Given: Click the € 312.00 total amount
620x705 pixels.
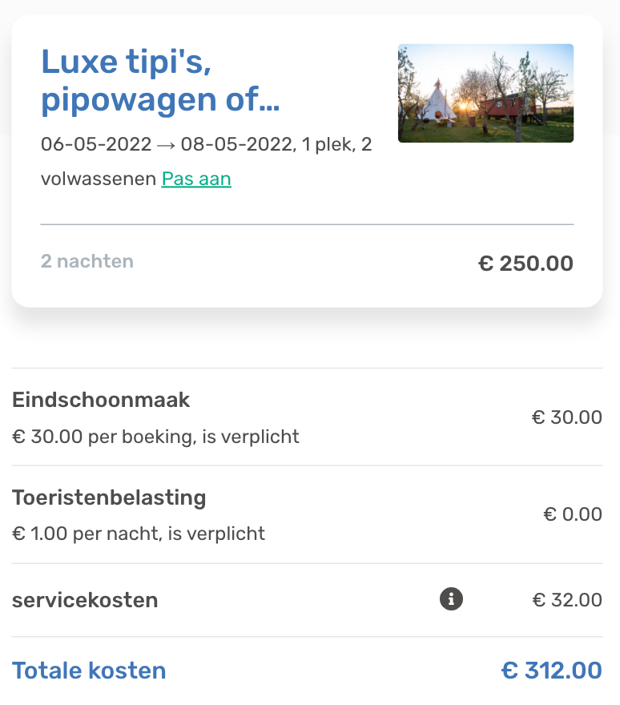Looking at the screenshot, I should [552, 671].
